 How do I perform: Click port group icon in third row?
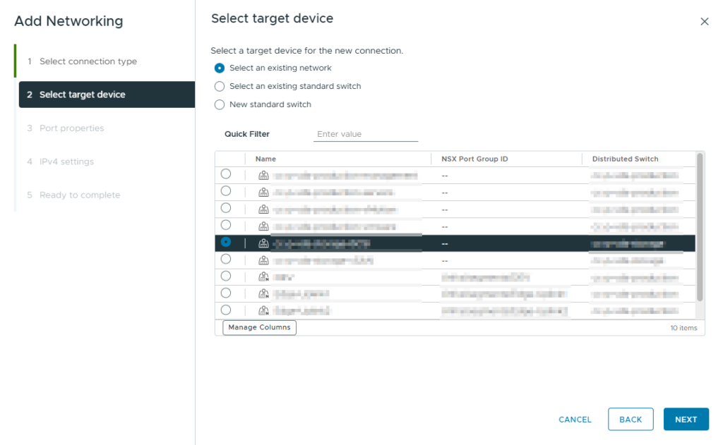click(x=263, y=209)
